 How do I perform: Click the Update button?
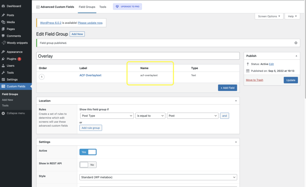[291, 80]
